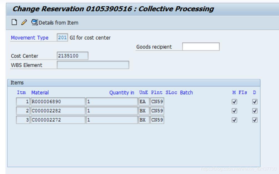279x174 pixels.
Task: Click the UnE column header
Action: tap(144, 93)
